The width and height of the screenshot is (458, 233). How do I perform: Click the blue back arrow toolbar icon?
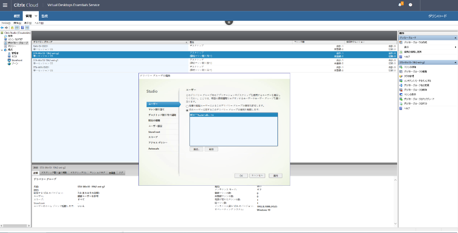pyautogui.click(x=2, y=28)
